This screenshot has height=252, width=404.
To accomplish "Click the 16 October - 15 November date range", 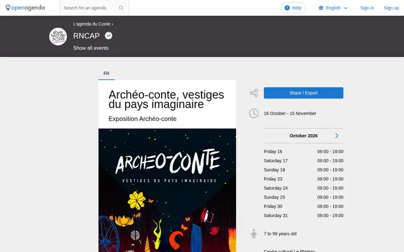I will click(x=290, y=113).
